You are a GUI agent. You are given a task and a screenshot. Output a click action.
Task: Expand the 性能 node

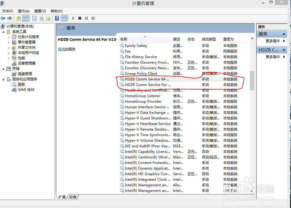click(9, 58)
